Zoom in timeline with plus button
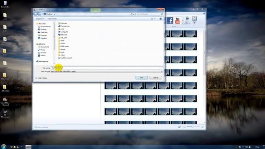 point(202,127)
